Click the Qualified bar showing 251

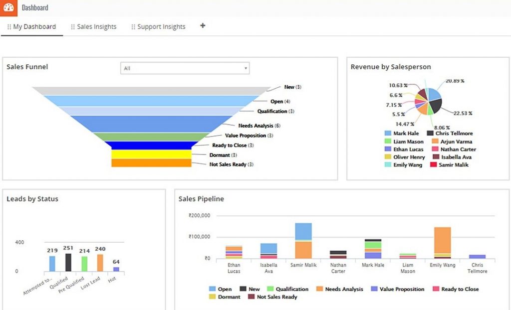click(68, 262)
